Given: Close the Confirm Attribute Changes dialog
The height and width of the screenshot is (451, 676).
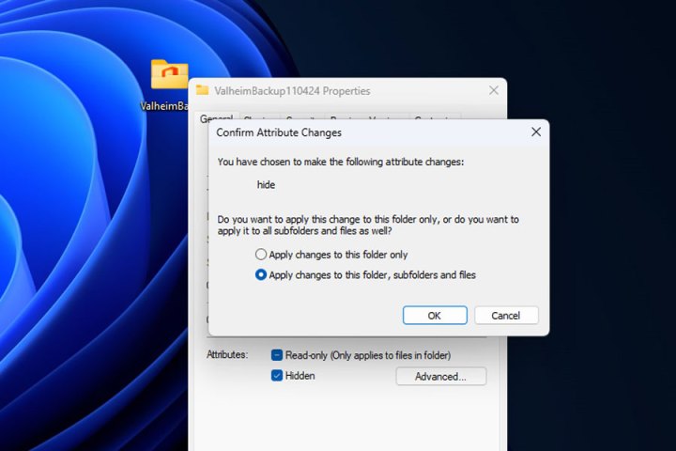Looking at the screenshot, I should coord(535,132).
